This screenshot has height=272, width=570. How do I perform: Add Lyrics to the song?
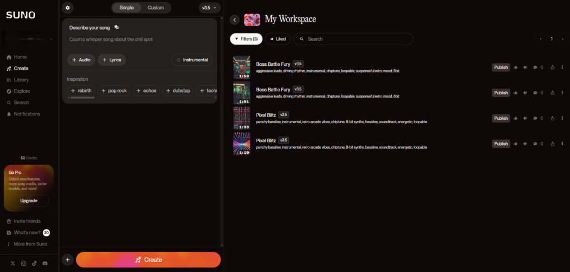(x=112, y=60)
